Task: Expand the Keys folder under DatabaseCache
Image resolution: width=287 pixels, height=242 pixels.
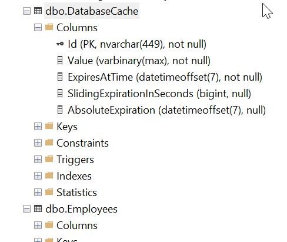Action: tap(38, 127)
